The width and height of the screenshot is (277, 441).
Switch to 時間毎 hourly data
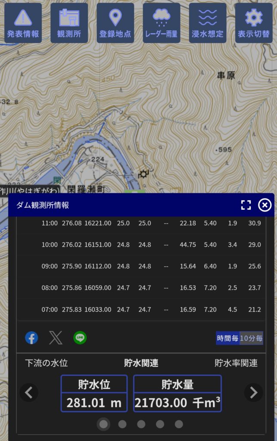pos(227,339)
